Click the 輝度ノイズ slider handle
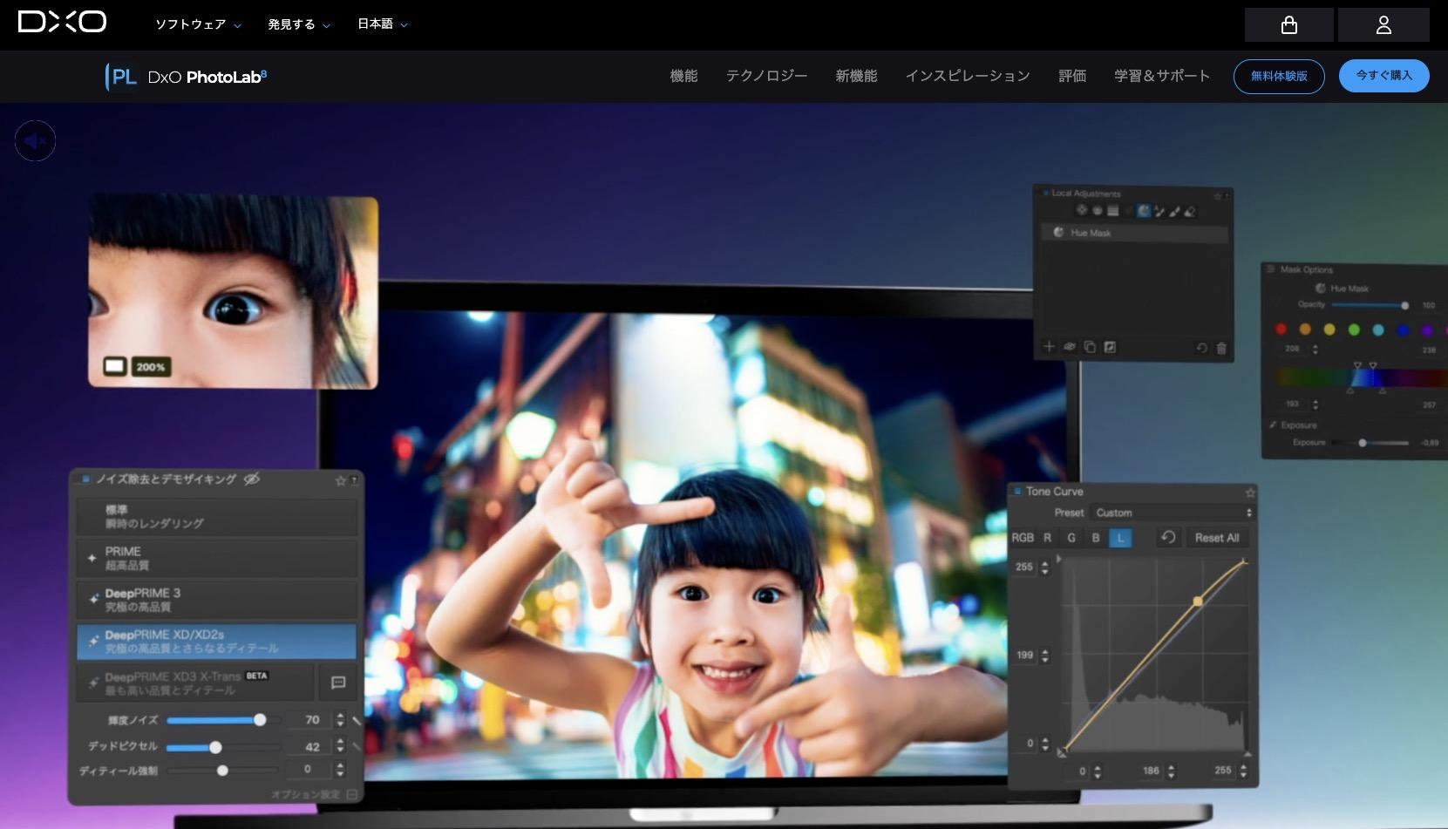The width and height of the screenshot is (1448, 829). pyautogui.click(x=259, y=720)
